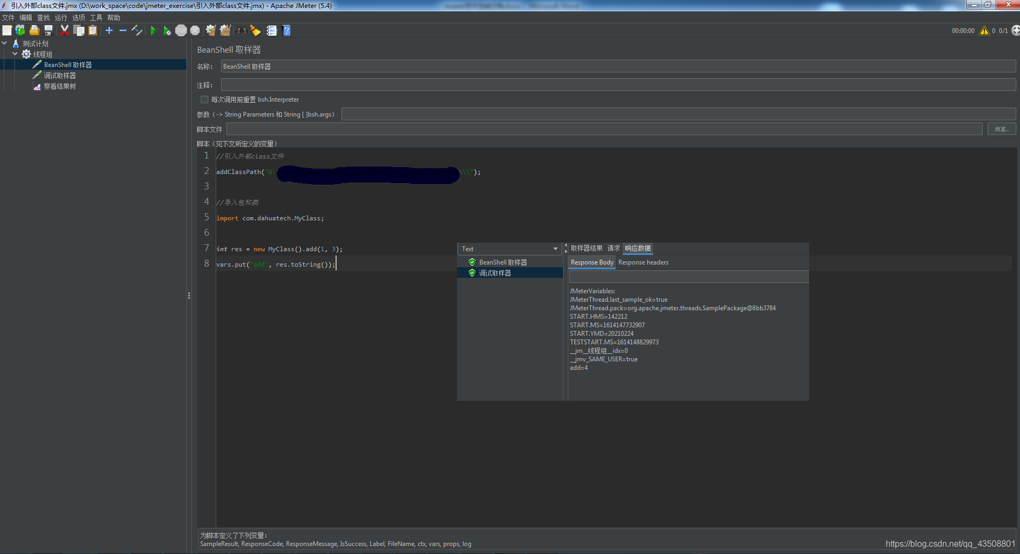The image size is (1020, 554).
Task: Select 线程组 node in tree
Action: coord(43,54)
